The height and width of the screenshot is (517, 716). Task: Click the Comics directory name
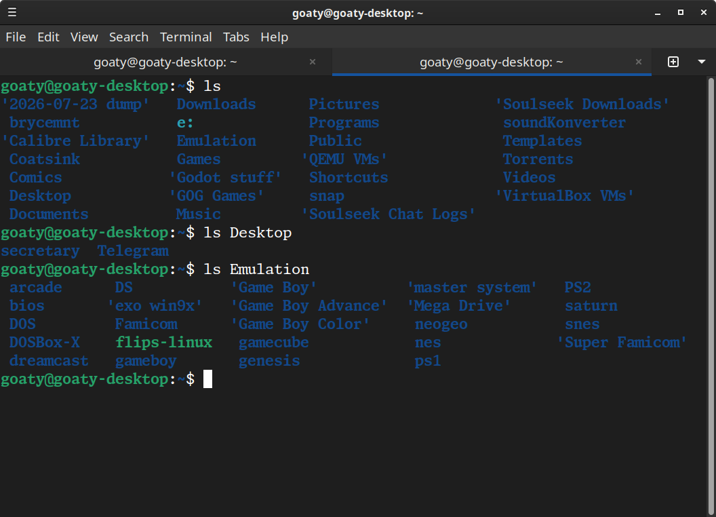pyautogui.click(x=36, y=177)
